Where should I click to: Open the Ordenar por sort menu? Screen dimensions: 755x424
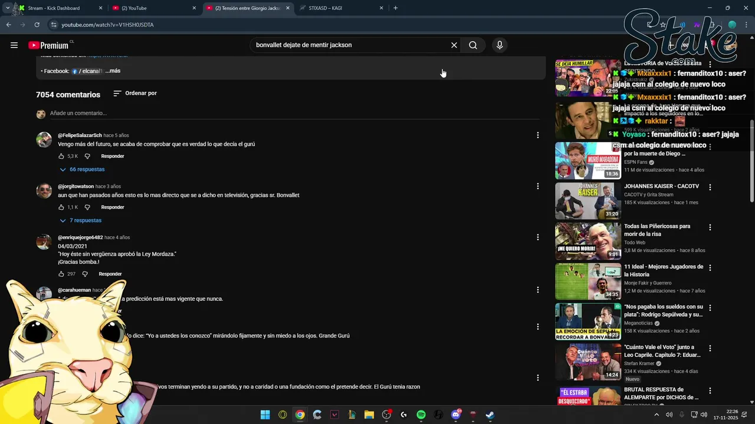coord(135,93)
